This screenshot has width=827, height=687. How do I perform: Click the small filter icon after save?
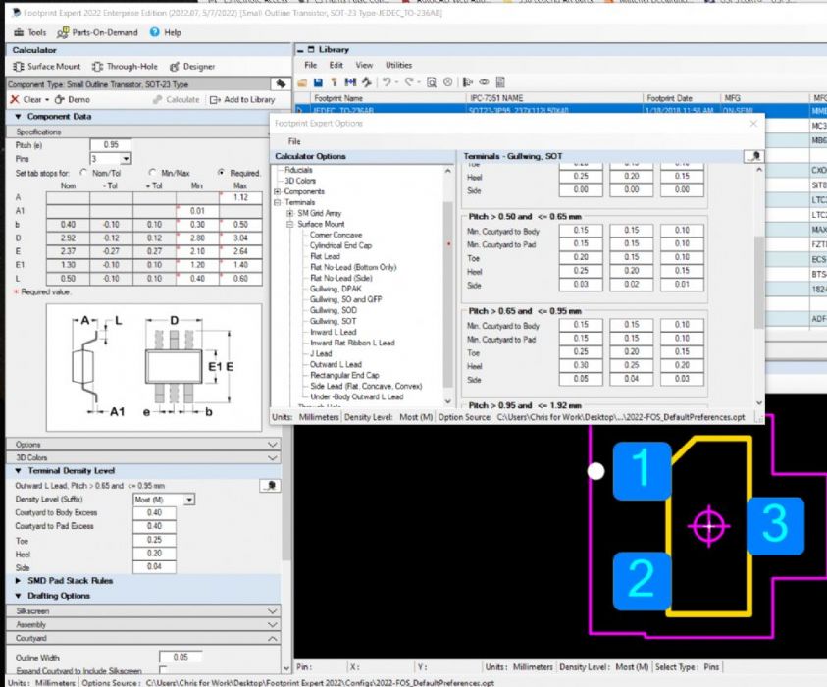point(334,82)
